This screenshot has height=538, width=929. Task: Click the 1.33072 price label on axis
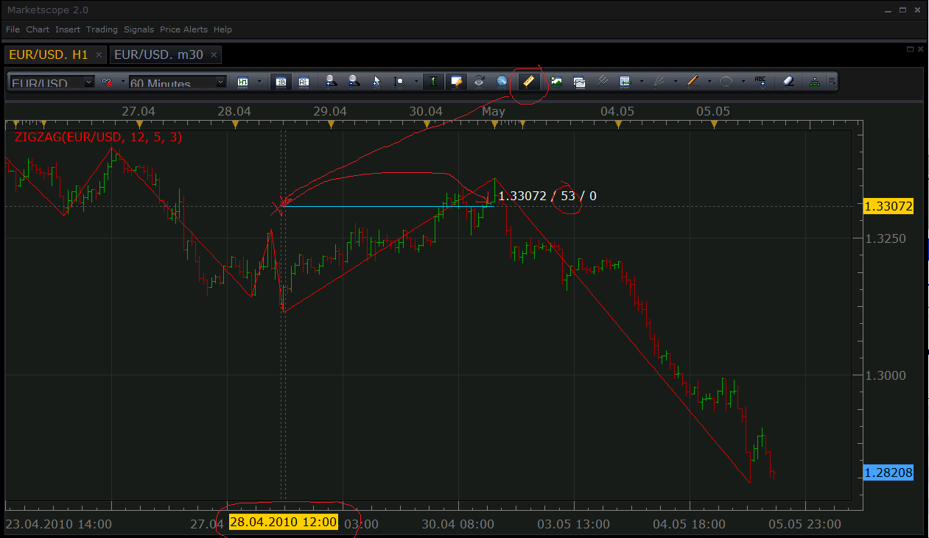888,207
